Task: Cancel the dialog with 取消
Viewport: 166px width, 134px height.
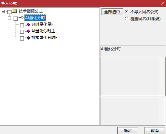Action: pyautogui.click(x=155, y=131)
